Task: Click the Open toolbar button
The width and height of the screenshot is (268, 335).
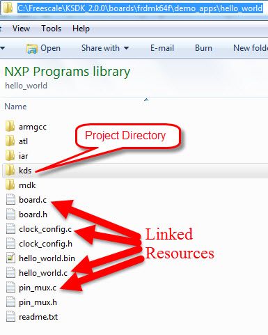Action: click(43, 48)
